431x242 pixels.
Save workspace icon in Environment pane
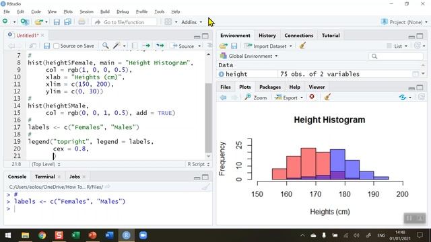coord(234,46)
